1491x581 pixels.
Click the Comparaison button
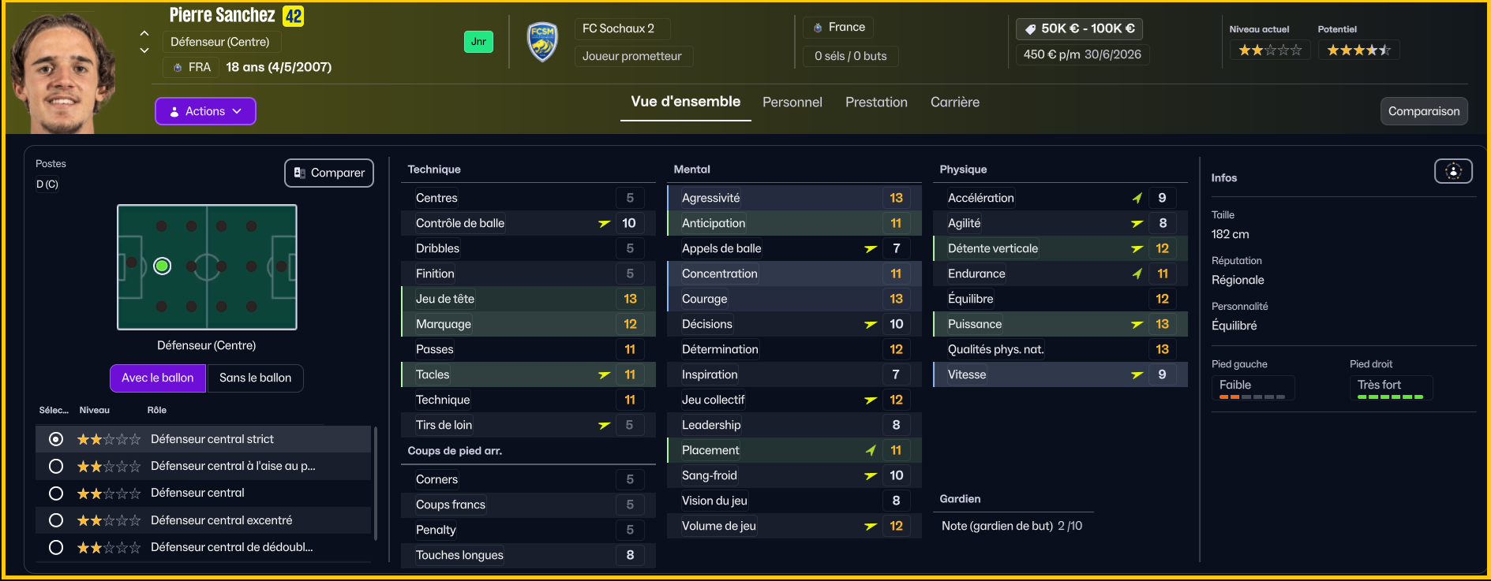click(x=1424, y=111)
